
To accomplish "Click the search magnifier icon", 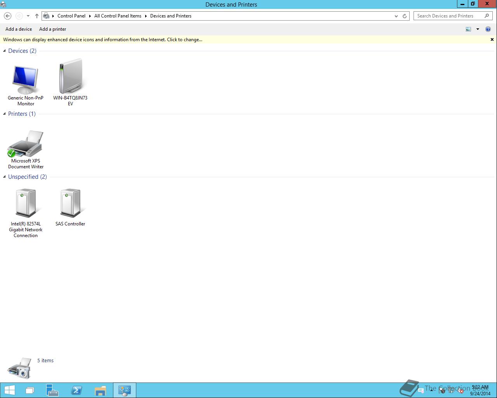I will point(487,16).
